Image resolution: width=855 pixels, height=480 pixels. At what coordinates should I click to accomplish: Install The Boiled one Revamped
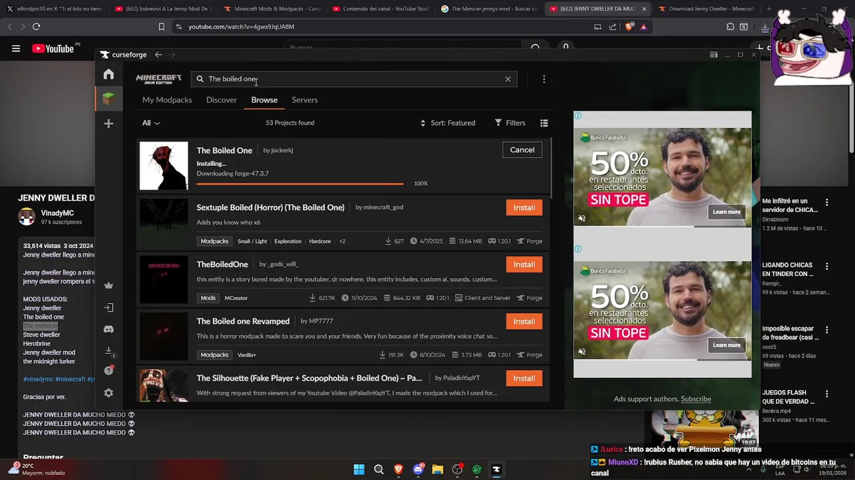[x=524, y=321]
